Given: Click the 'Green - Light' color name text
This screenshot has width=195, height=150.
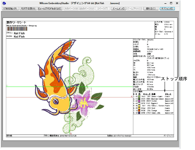Looking at the screenshot, I should 157,96.
